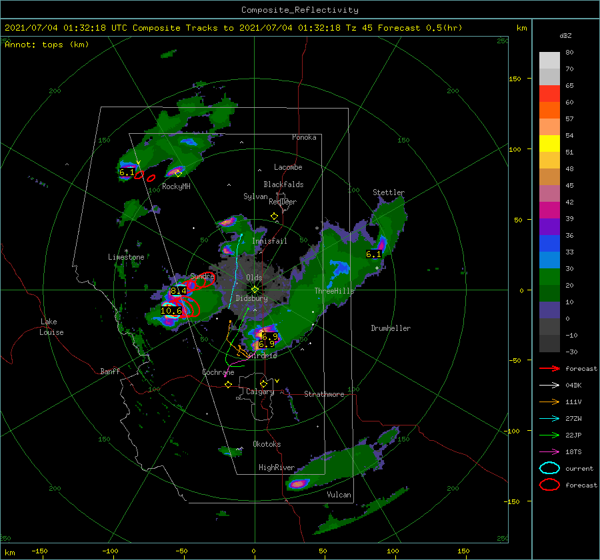Click the red forecast arrow in legend
The image size is (600, 560).
pyautogui.click(x=549, y=368)
